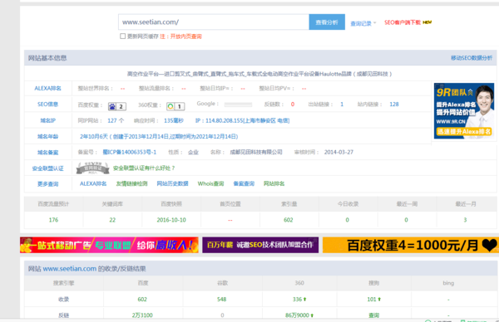Click the 360 weight green circle icon
This screenshot has width=499, height=322.
click(x=170, y=106)
